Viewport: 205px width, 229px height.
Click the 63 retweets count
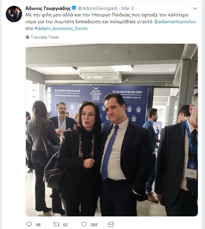pos(65,225)
